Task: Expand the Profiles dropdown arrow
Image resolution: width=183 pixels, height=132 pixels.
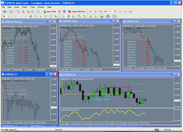Action: pyautogui.click(x=13, y=12)
